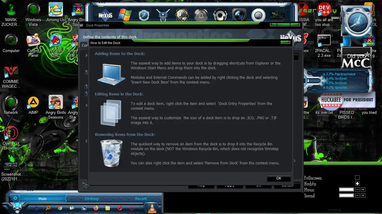
Task: Open the headphones speaker icon in top dock
Action: (220, 15)
